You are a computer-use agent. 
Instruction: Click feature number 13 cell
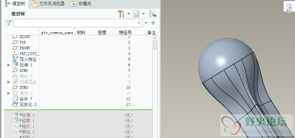[x=128, y=104]
